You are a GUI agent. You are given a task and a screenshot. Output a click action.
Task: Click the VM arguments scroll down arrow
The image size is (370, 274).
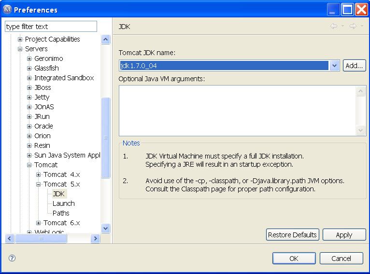pos(360,130)
